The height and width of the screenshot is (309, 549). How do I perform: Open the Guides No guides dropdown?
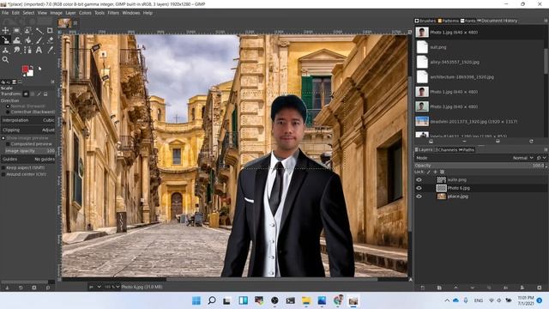coord(28,160)
